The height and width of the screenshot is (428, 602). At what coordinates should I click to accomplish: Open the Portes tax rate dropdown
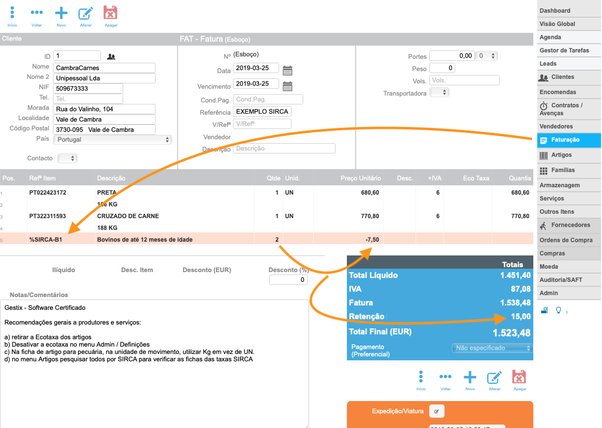(487, 56)
